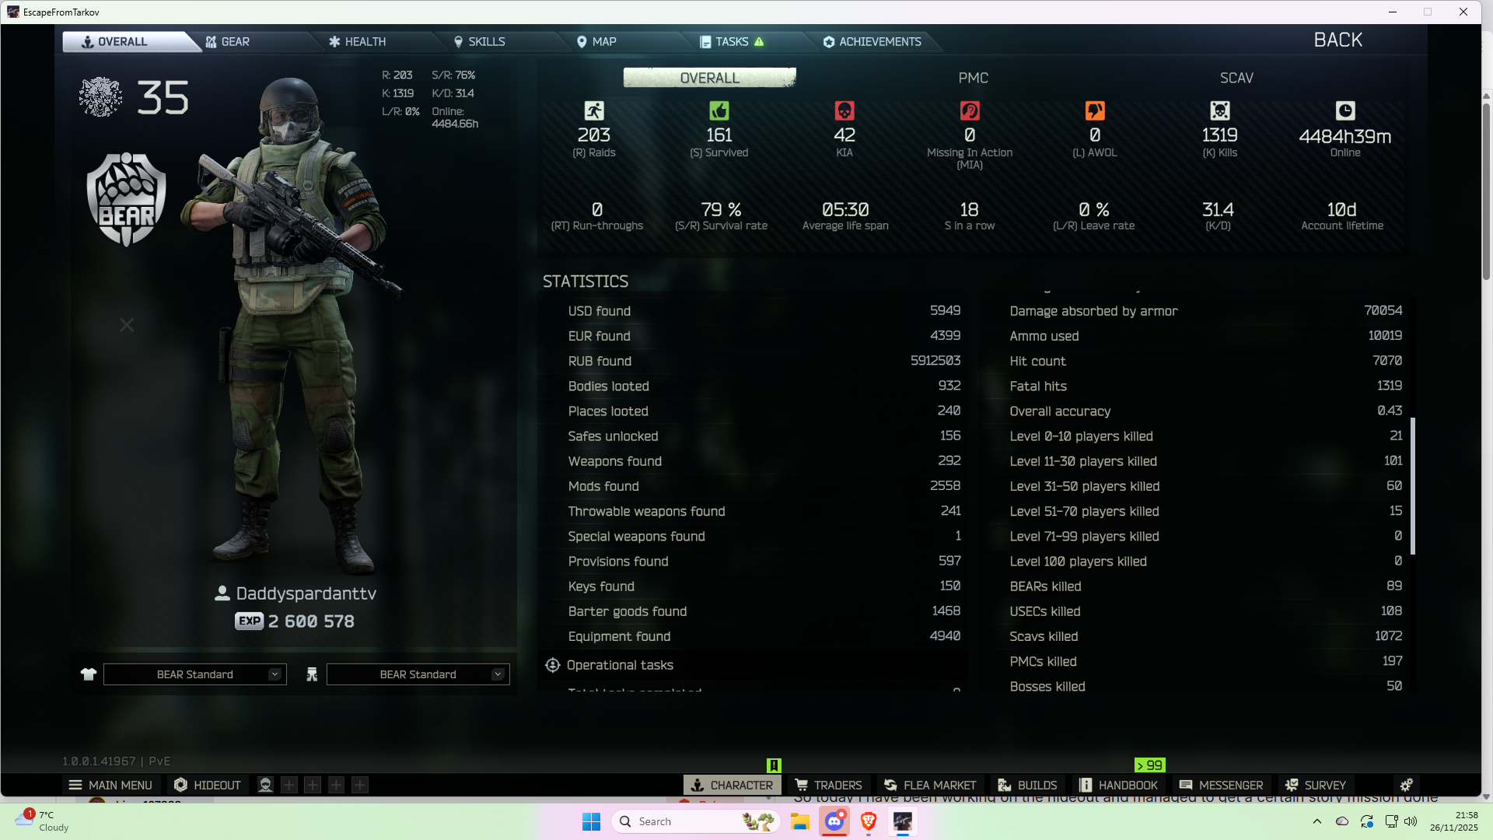Click the green Survived icon
This screenshot has width=1493, height=840.
pyautogui.click(x=719, y=110)
